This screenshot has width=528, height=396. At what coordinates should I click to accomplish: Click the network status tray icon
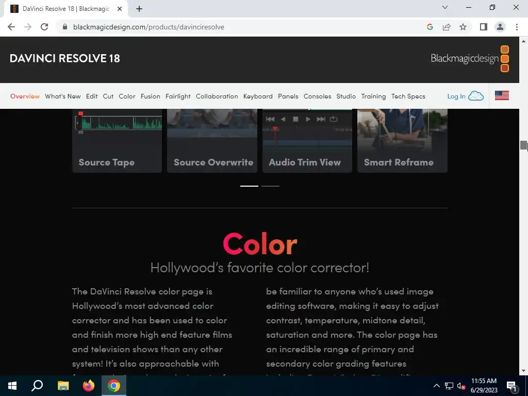click(449, 386)
